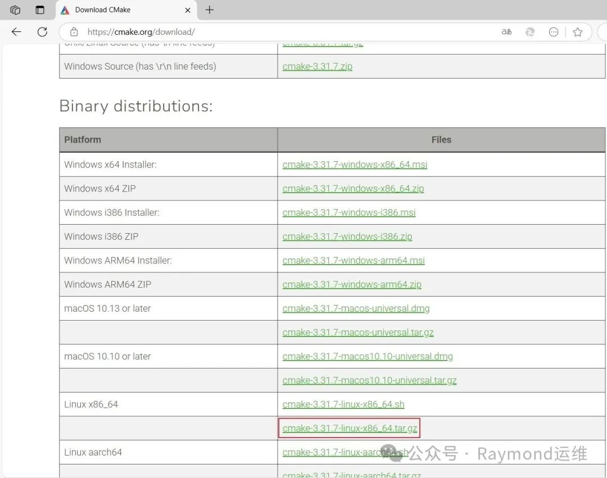Download cmake-3.31.7-windows-arm64.zip
This screenshot has width=607, height=478.
352,285
